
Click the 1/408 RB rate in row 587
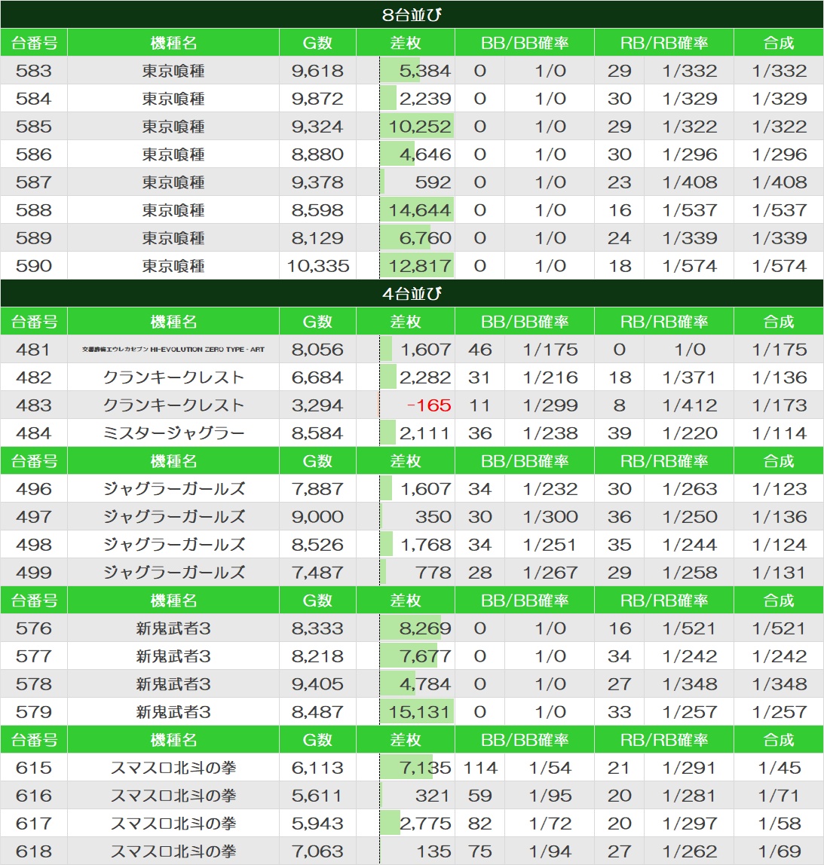(689, 182)
